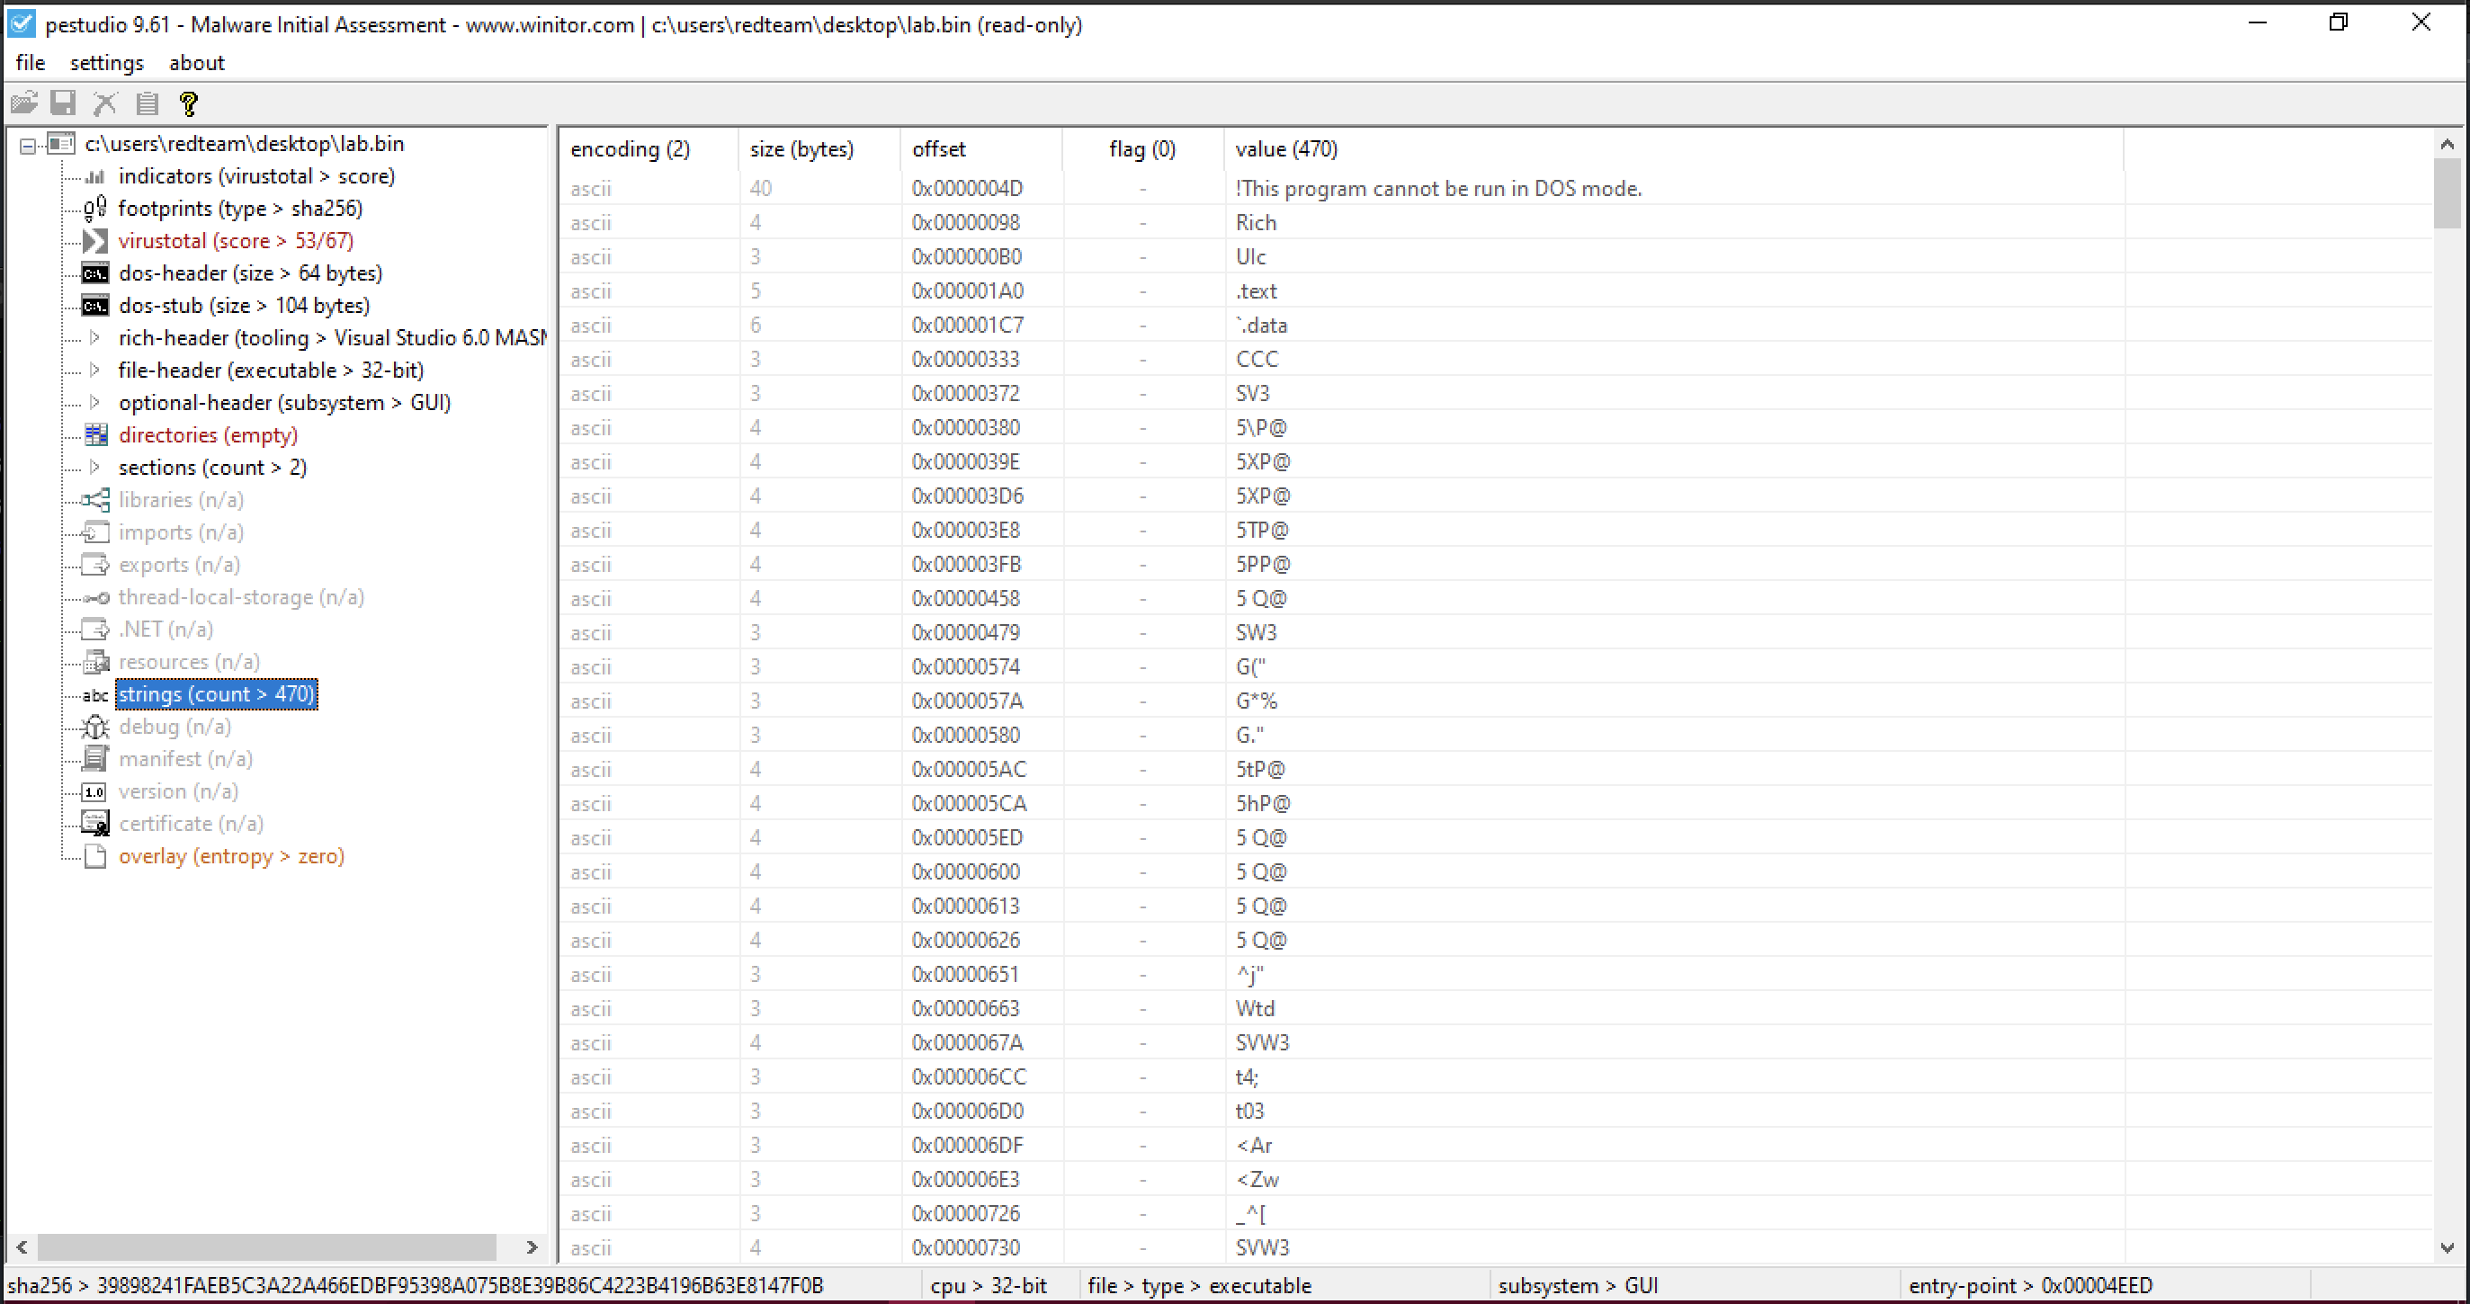
Task: Select the 'This program cannot be run' row
Action: (x=1496, y=188)
